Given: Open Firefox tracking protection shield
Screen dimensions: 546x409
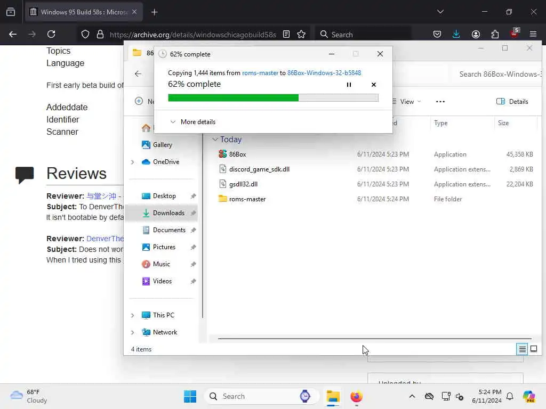Looking at the screenshot, I should click(x=85, y=34).
